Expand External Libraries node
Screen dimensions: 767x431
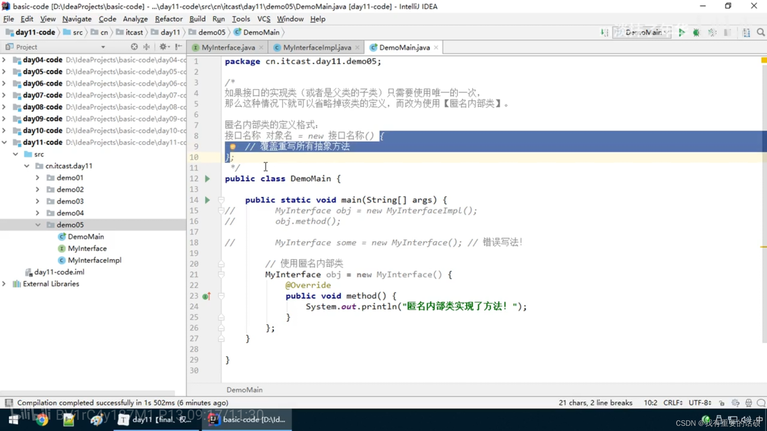(4, 284)
